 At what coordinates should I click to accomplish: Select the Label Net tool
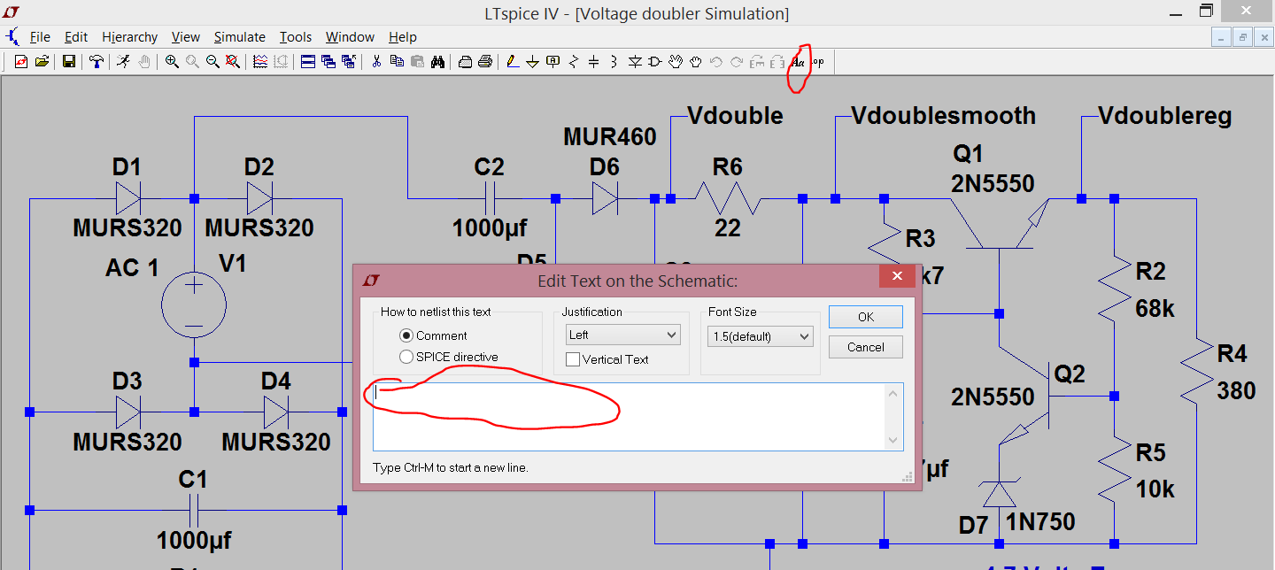[x=552, y=61]
